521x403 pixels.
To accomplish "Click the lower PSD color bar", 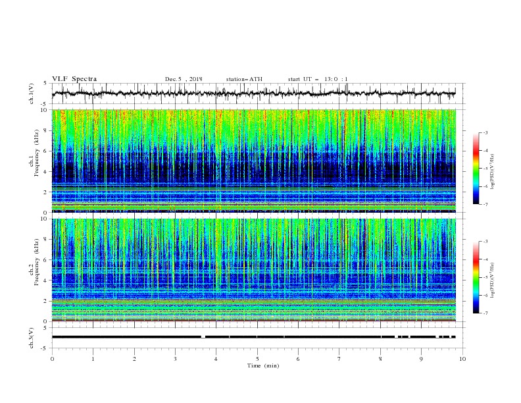I will (x=476, y=277).
